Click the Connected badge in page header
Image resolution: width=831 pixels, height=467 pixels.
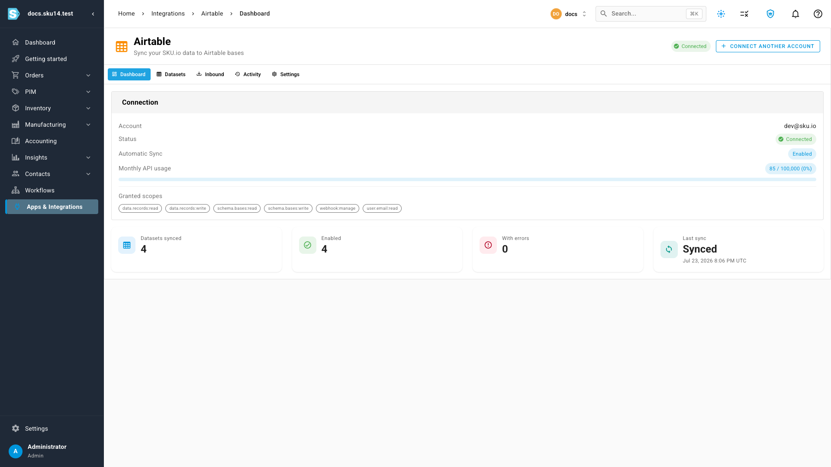[x=691, y=46]
